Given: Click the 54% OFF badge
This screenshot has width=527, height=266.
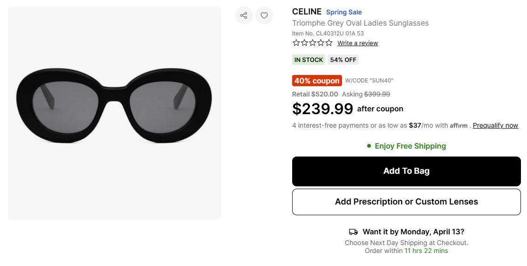Looking at the screenshot, I should [x=343, y=60].
